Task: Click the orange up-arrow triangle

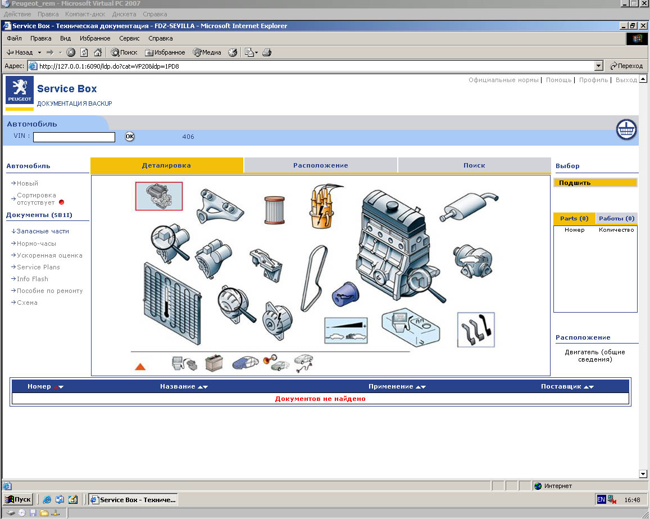Action: pos(140,367)
